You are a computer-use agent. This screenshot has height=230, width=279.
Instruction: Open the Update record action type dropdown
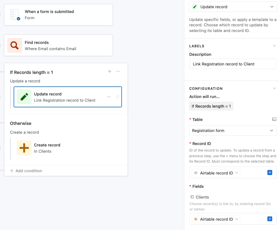pyautogui.click(x=233, y=7)
